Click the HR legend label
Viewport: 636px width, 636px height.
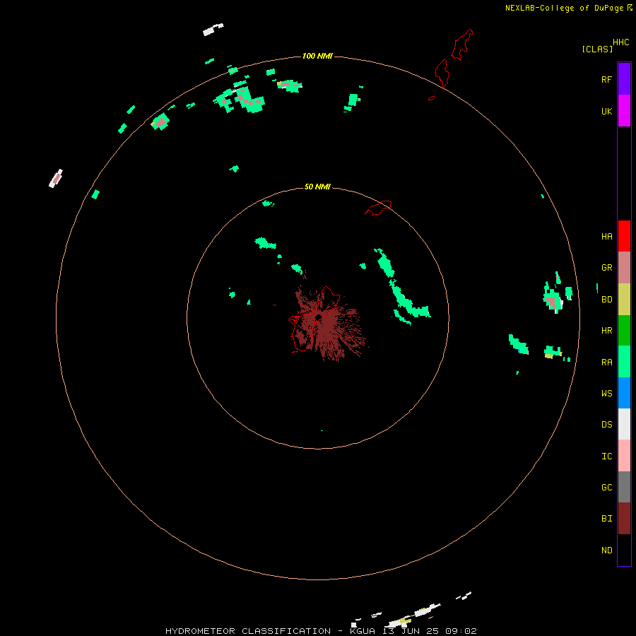coord(606,331)
